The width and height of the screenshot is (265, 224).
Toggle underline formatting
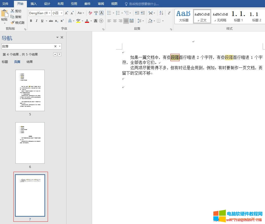coord(42,21)
